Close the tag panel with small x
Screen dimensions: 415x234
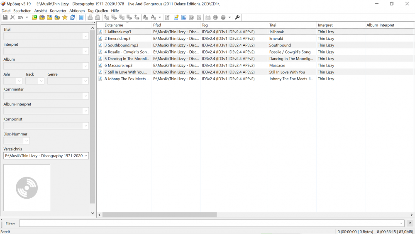coord(94,22)
